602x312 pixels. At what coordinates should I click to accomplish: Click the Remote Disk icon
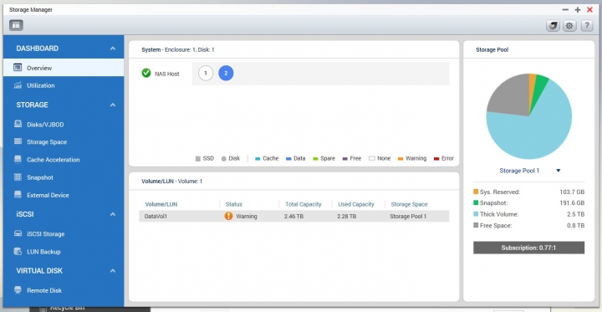click(x=18, y=290)
